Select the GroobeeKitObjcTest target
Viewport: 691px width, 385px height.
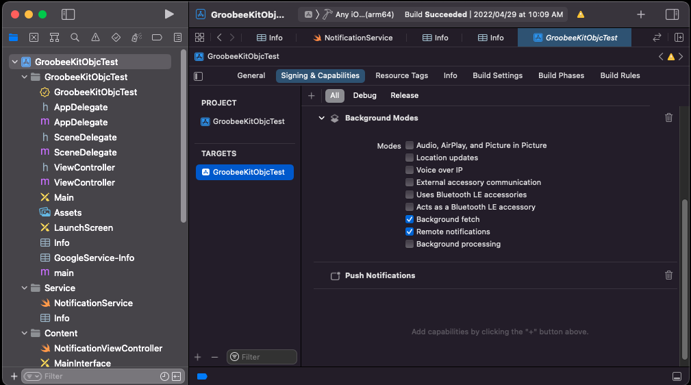244,172
